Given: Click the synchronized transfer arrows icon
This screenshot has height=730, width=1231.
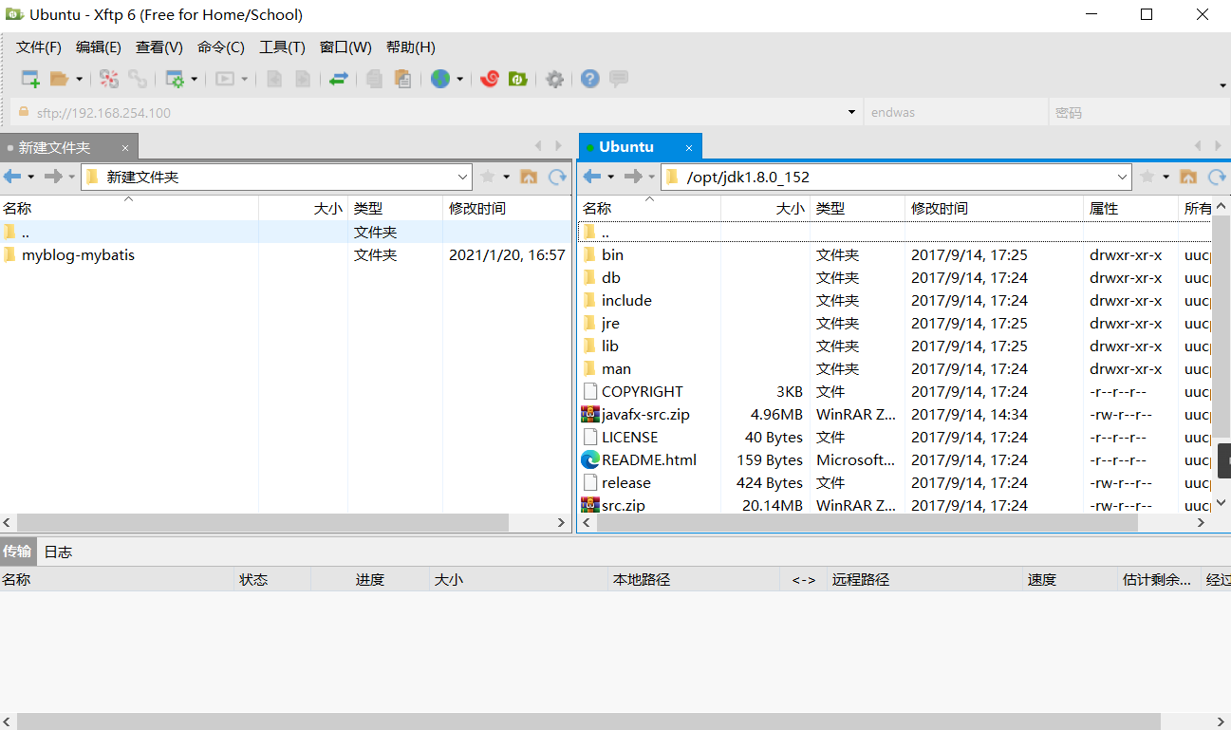Looking at the screenshot, I should coord(339,79).
